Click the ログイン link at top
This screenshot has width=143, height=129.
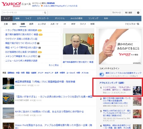tap(36, 6)
